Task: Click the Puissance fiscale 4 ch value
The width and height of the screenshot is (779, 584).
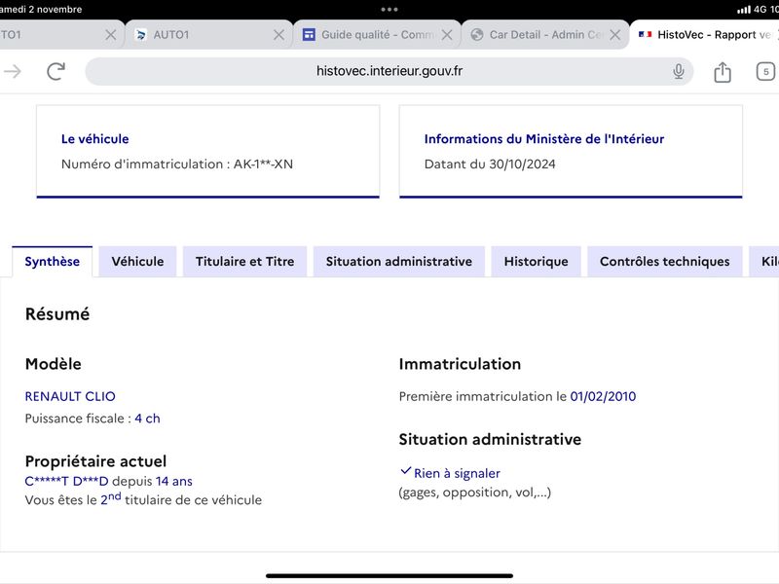Action: pos(148,419)
